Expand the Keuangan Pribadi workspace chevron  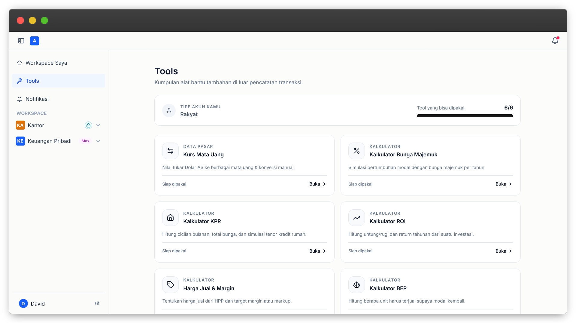pyautogui.click(x=98, y=141)
